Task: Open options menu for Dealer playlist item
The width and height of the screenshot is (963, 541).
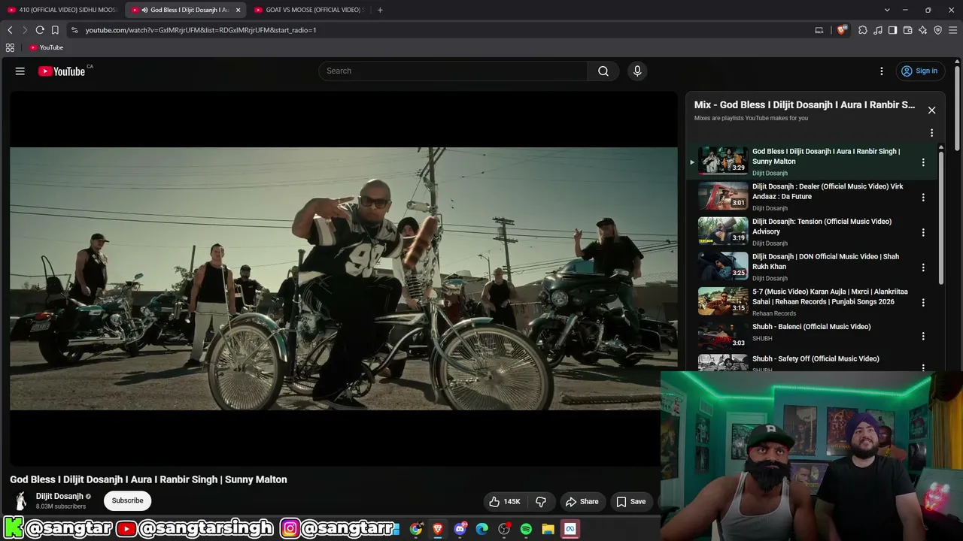Action: 923,197
